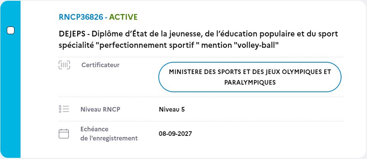Open the DEJEPS diploma title
This screenshot has height=159, width=367.
pyautogui.click(x=198, y=39)
